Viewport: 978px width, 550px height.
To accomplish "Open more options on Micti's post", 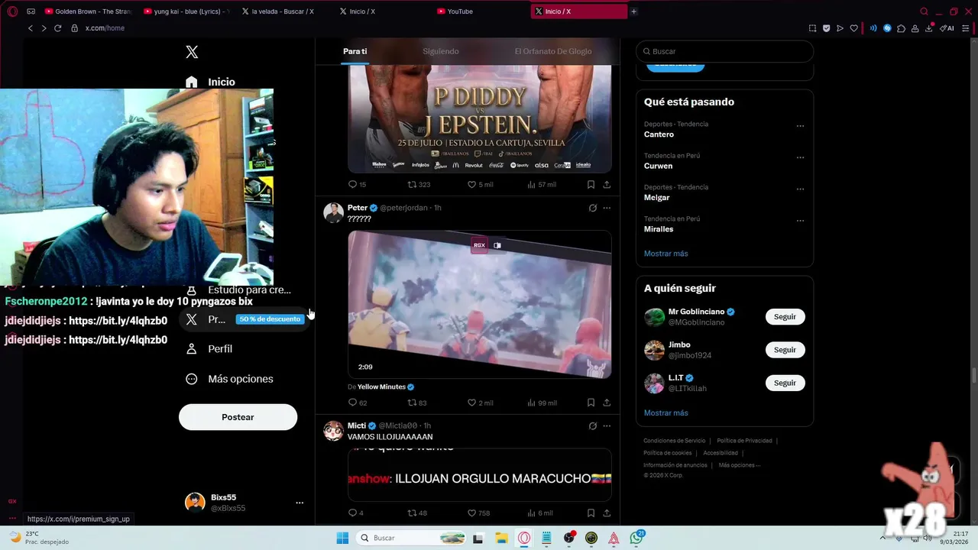I will (x=607, y=425).
